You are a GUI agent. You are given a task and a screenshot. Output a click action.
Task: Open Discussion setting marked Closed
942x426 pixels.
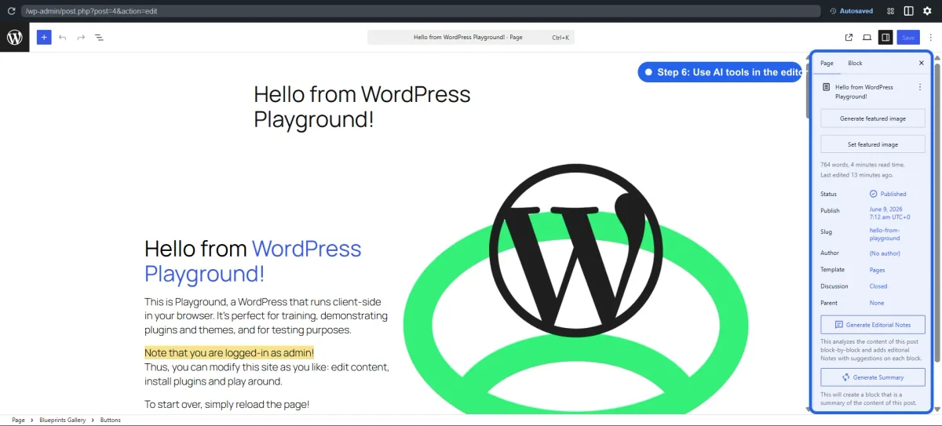point(878,286)
